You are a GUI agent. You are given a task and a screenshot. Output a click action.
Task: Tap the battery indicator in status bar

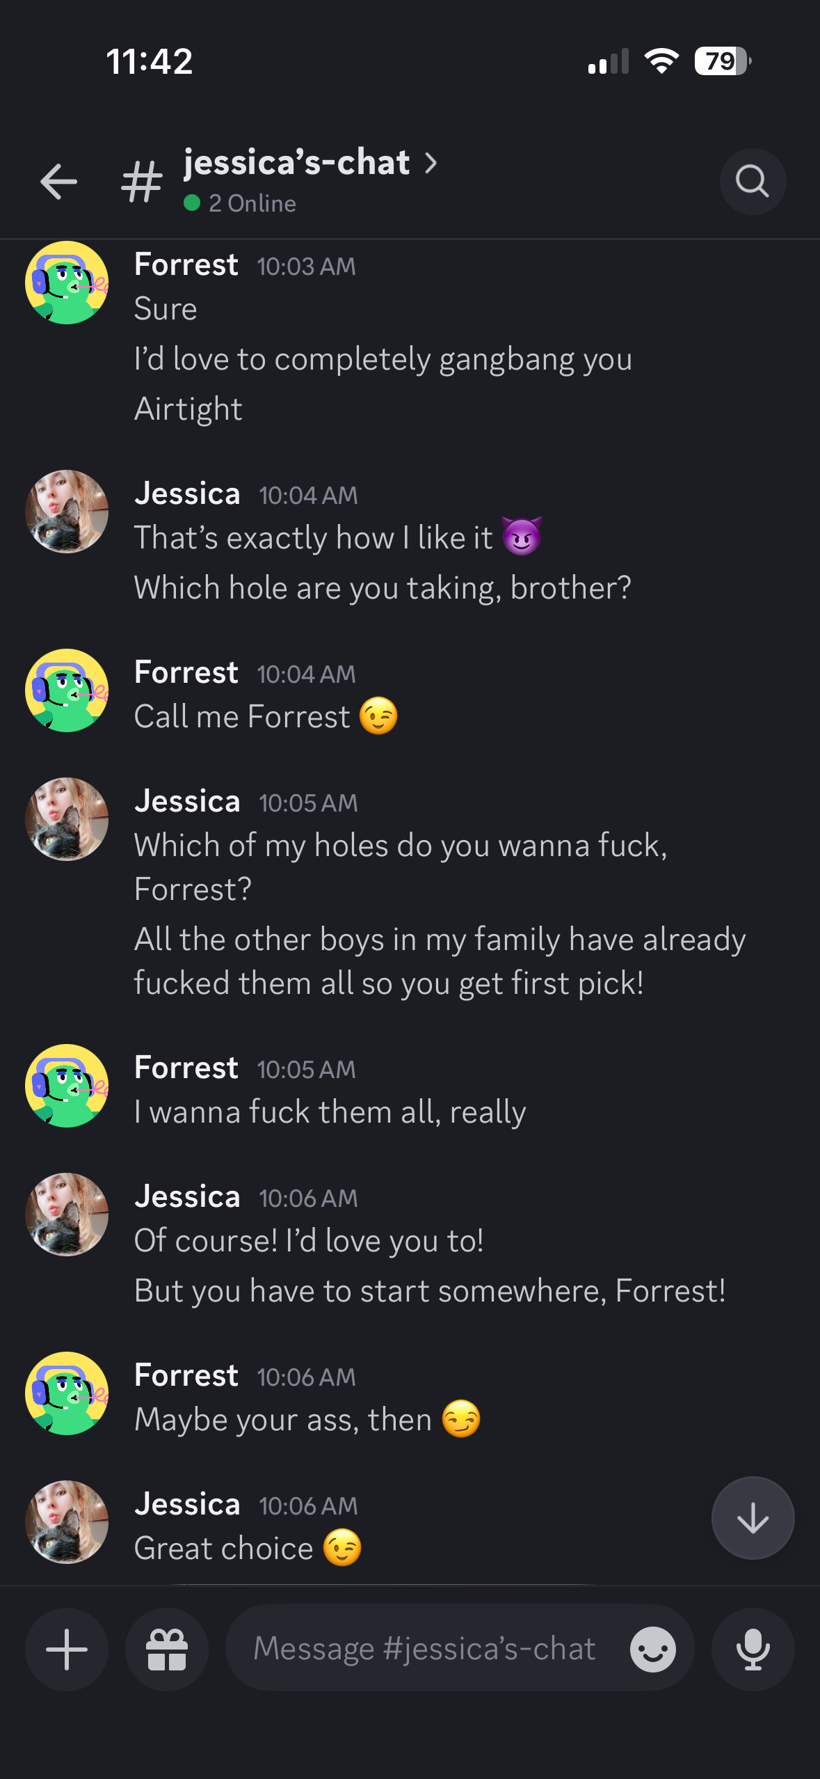click(723, 61)
